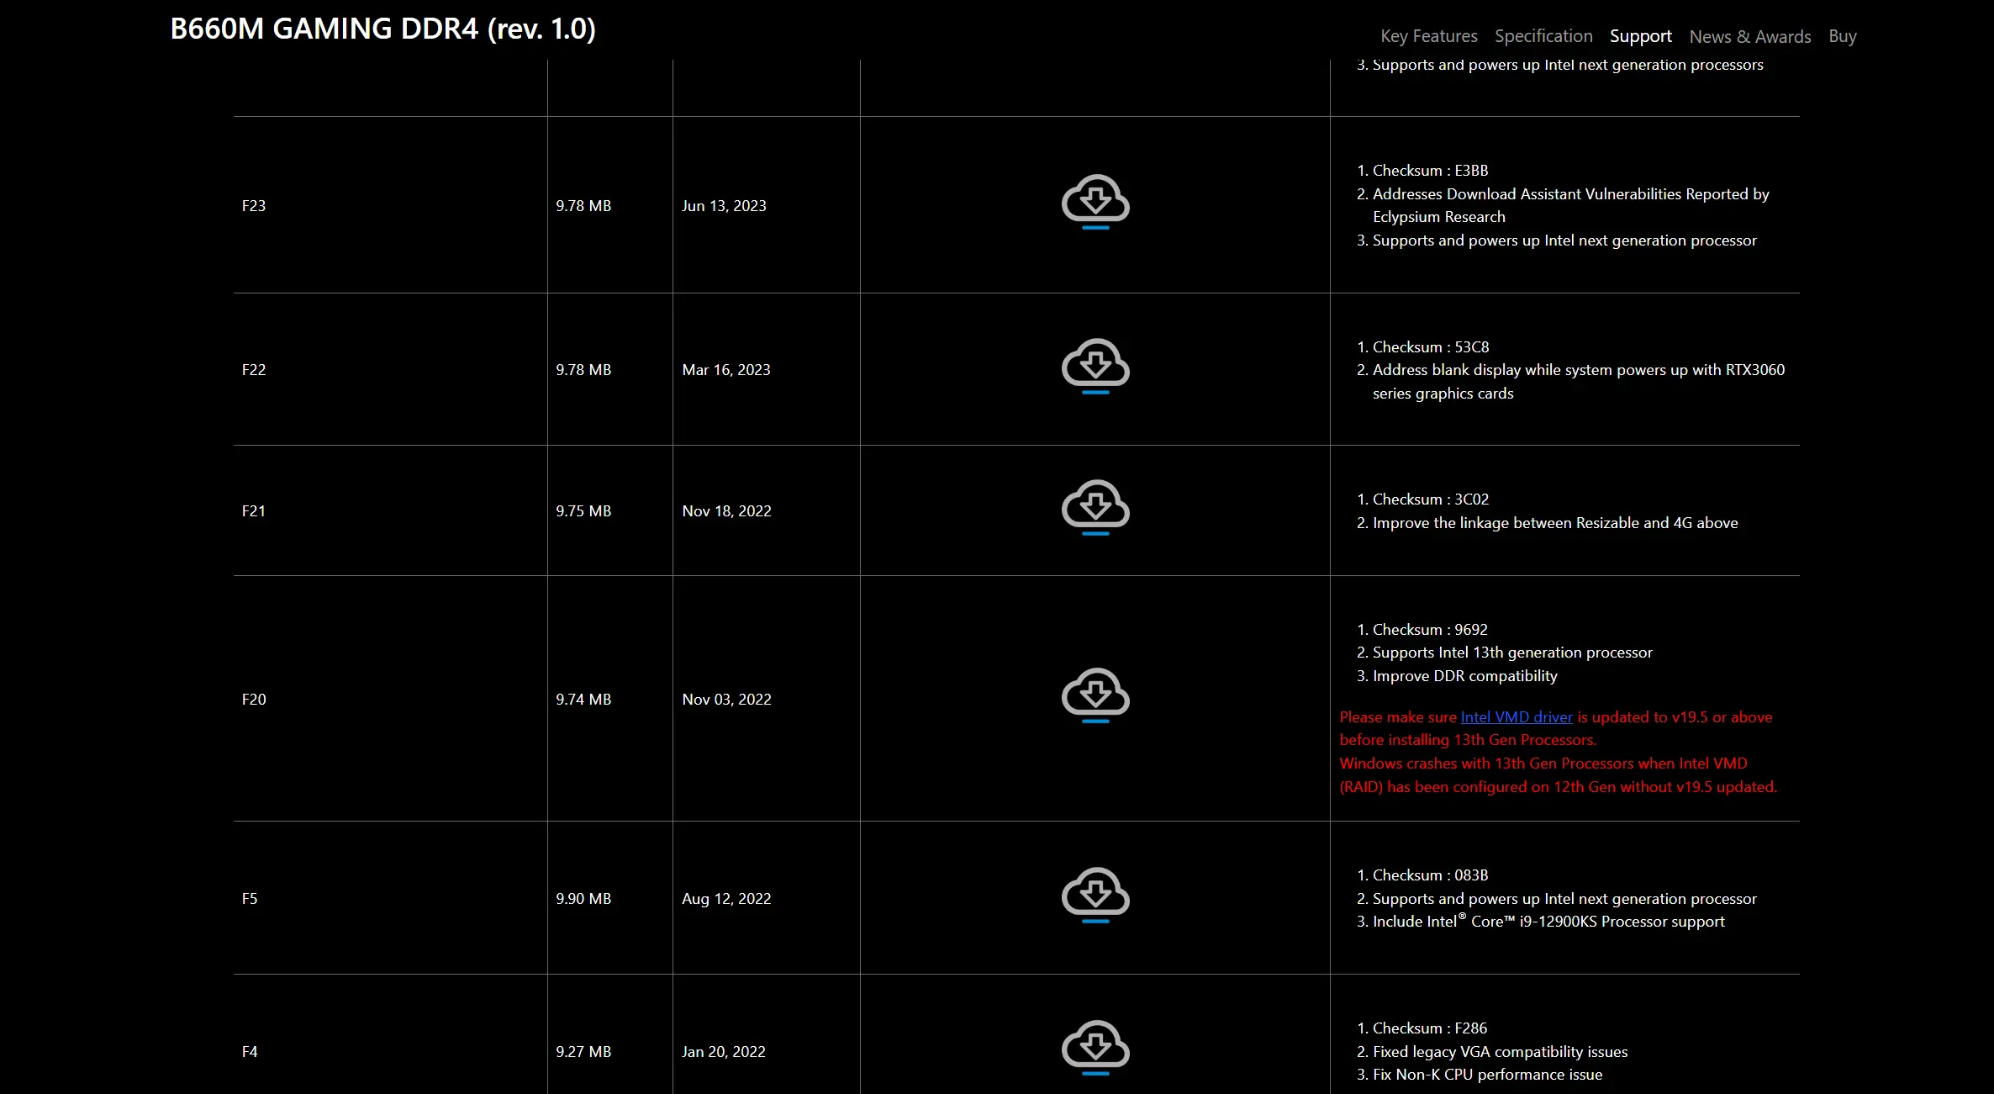Download BIOS version F22
1994x1094 pixels.
pyautogui.click(x=1095, y=366)
